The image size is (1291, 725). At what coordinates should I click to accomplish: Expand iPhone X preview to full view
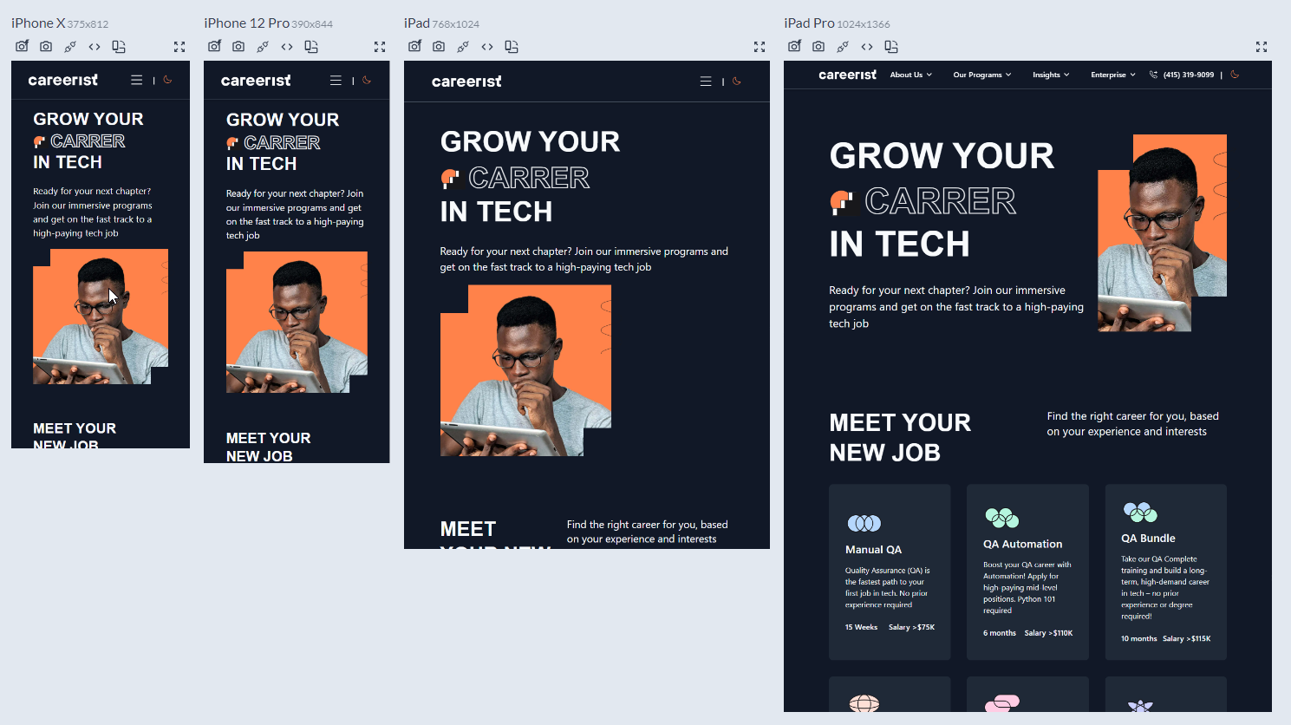(179, 47)
